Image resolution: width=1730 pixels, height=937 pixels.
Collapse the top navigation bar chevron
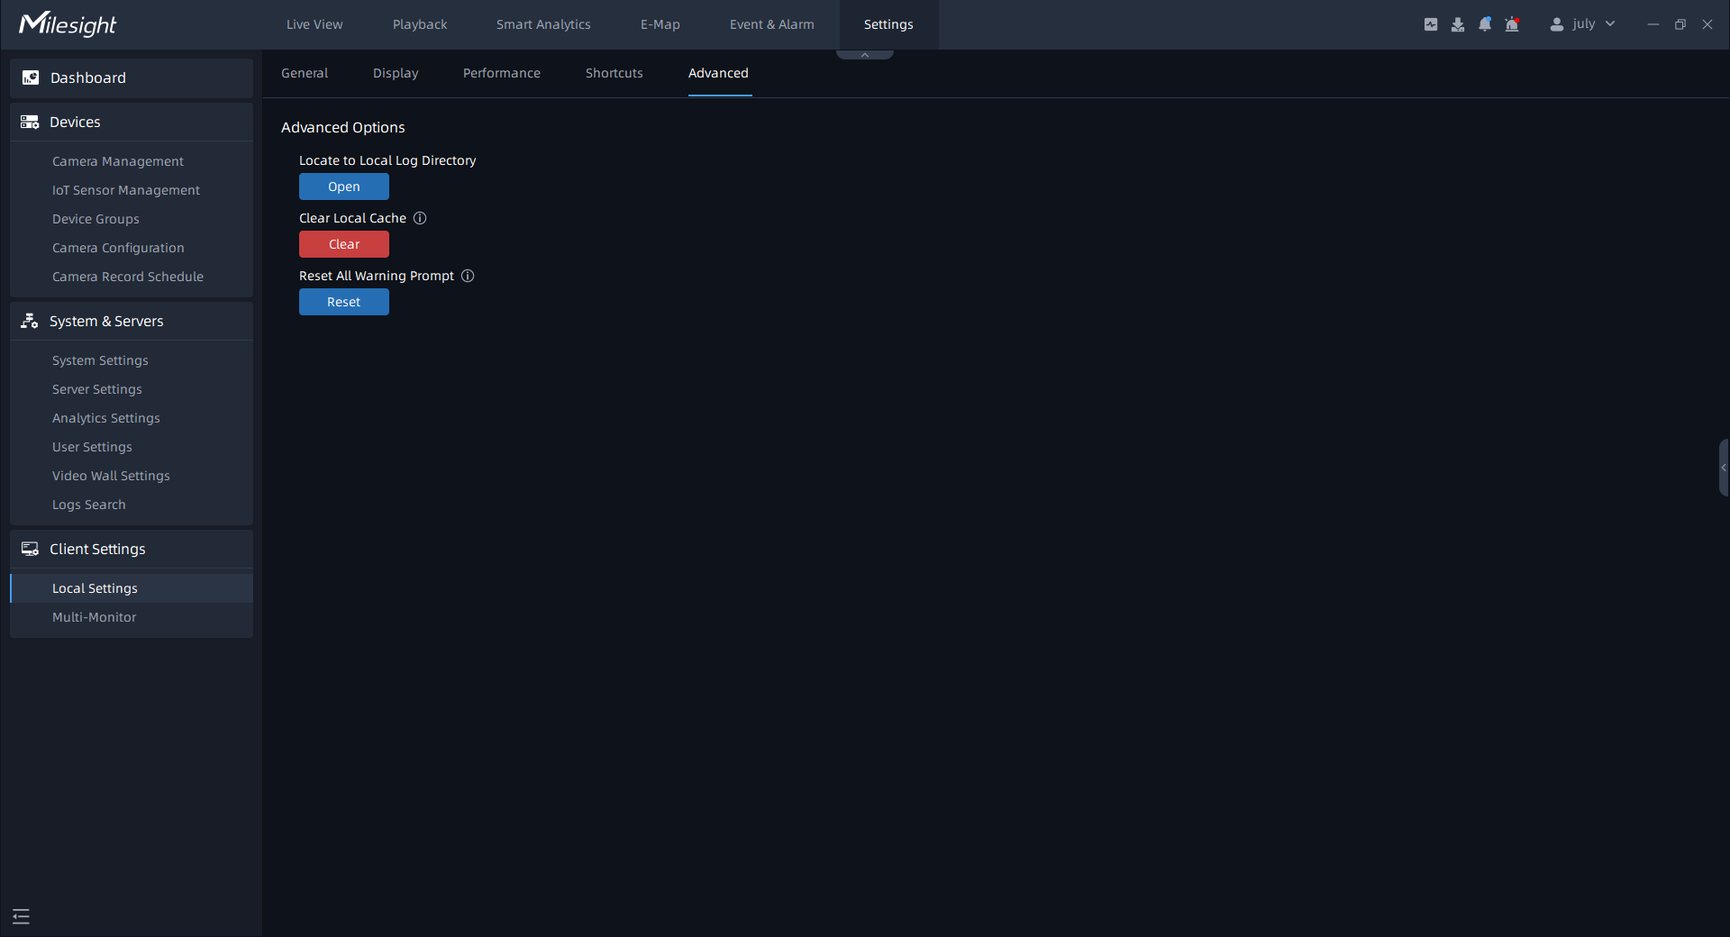point(865,55)
